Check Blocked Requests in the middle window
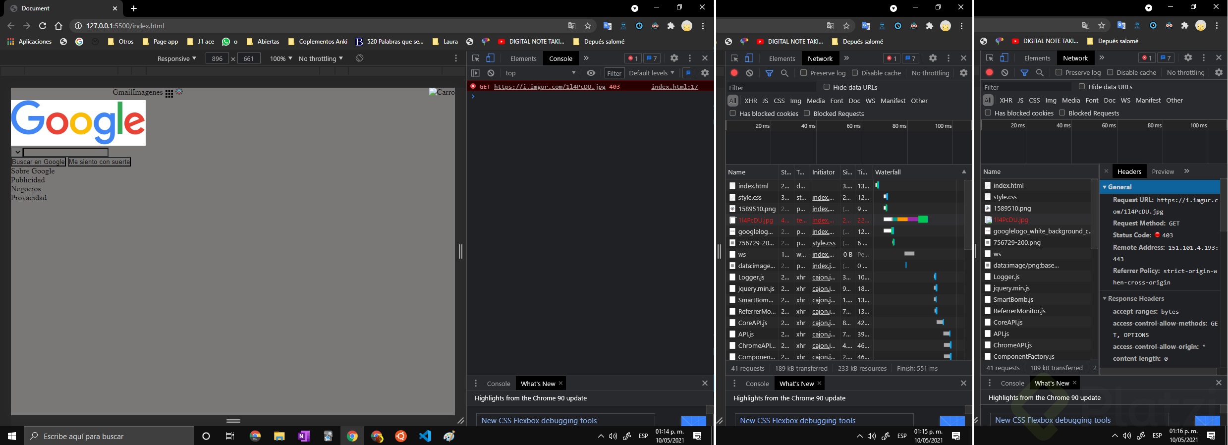The image size is (1228, 445). coord(807,113)
